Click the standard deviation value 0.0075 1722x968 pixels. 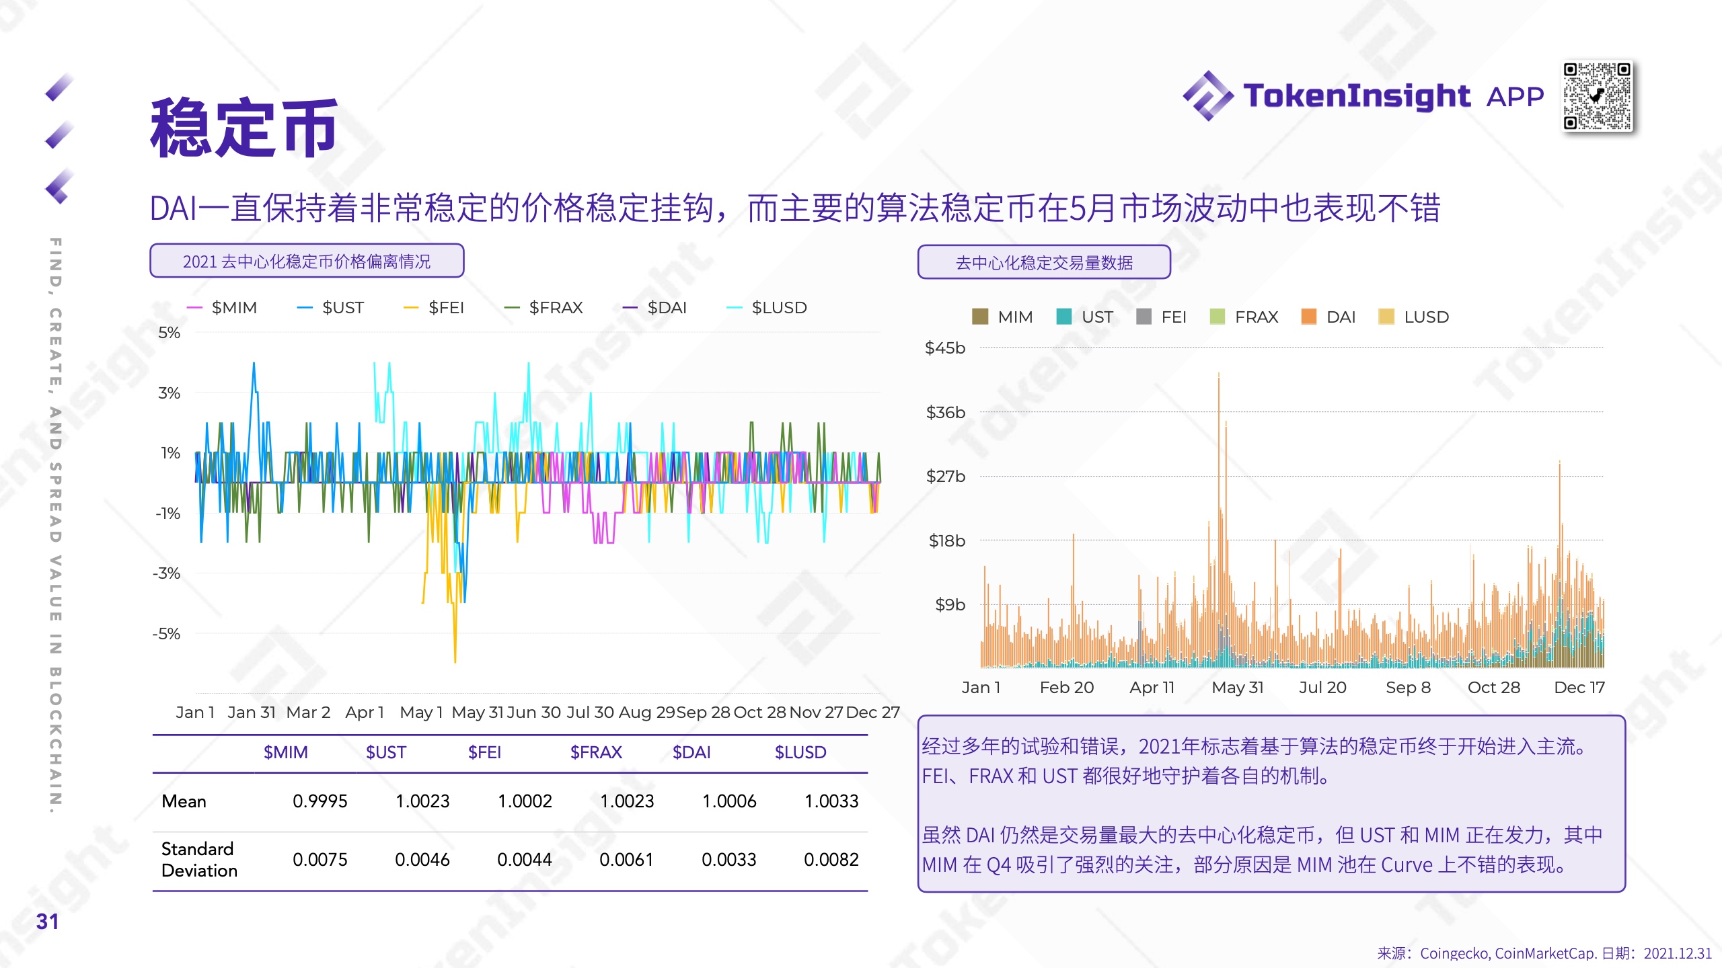click(x=320, y=860)
